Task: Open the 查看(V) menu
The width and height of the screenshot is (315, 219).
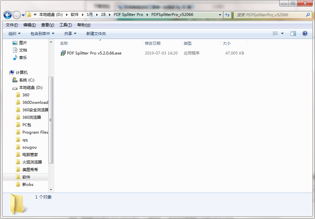Action: point(48,25)
